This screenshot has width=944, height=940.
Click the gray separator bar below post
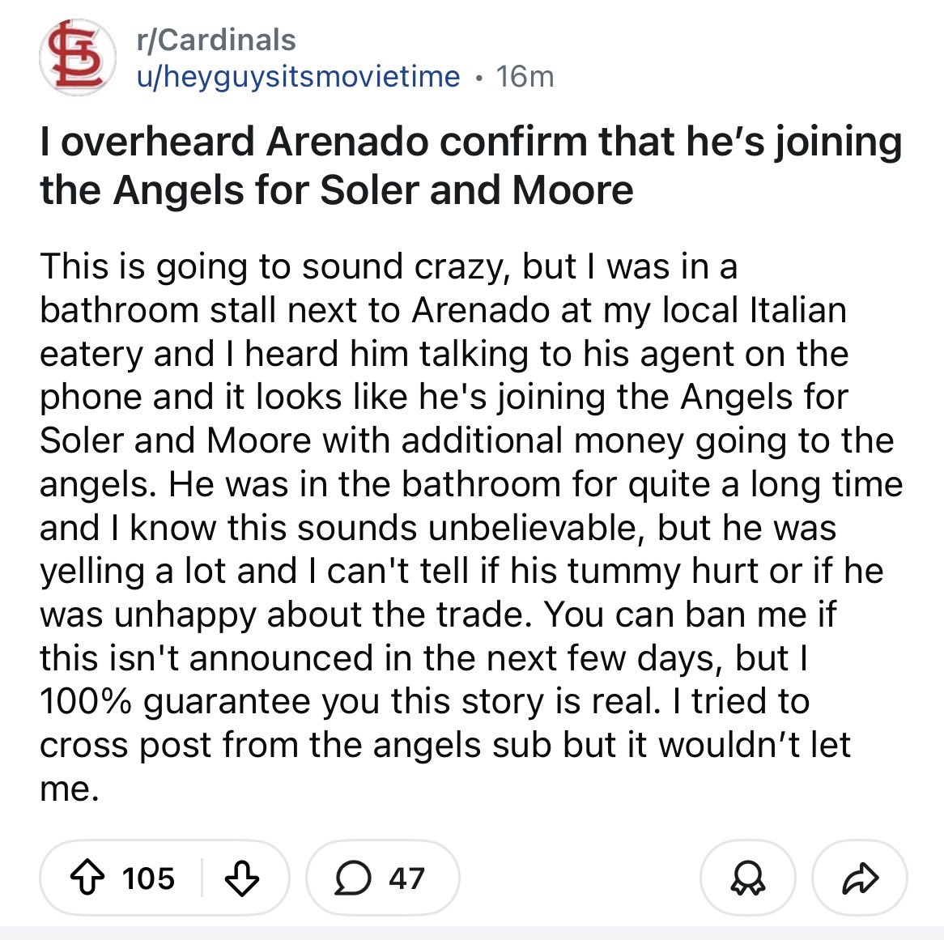[x=472, y=932]
